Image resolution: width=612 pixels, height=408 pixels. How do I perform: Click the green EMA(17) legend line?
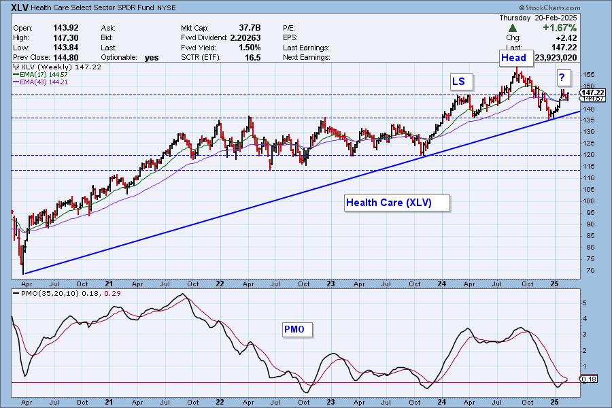point(16,75)
